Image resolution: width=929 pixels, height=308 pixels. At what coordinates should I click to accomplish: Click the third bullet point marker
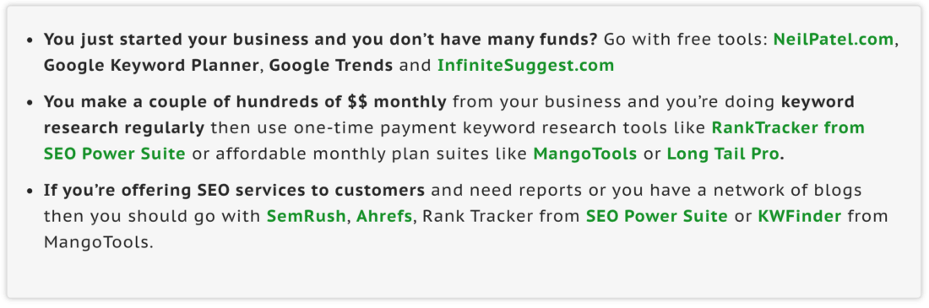(30, 192)
